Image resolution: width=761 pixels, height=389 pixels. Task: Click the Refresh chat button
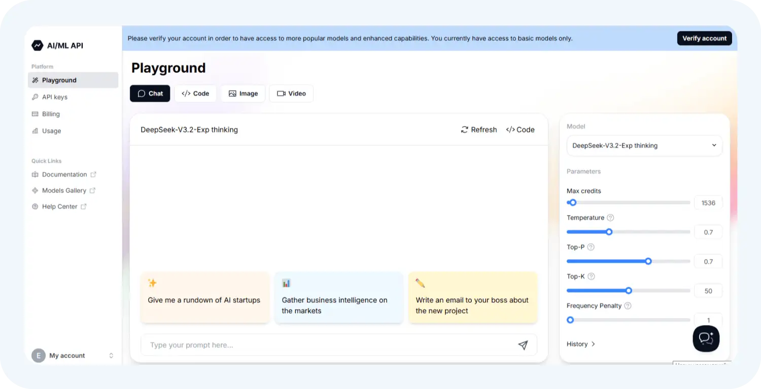click(x=478, y=130)
